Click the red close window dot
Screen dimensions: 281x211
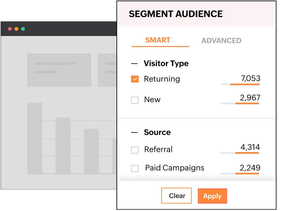pyautogui.click(x=10, y=29)
